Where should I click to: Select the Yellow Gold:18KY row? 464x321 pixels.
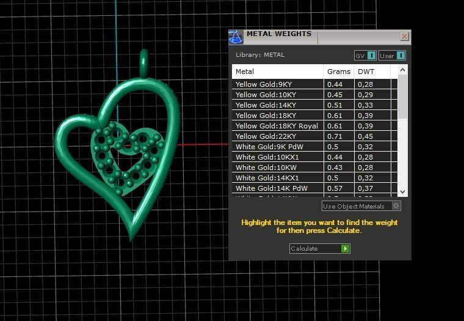314,116
